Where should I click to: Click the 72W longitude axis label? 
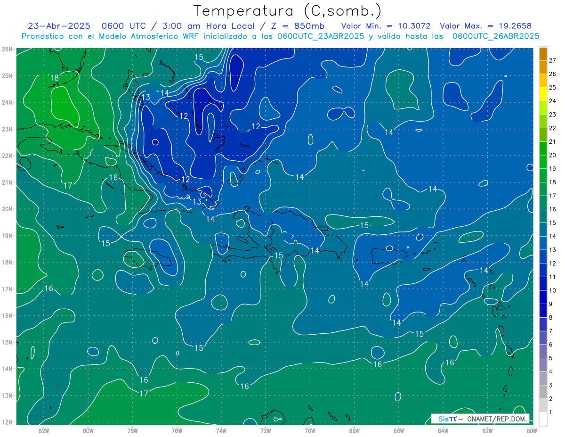[266, 430]
